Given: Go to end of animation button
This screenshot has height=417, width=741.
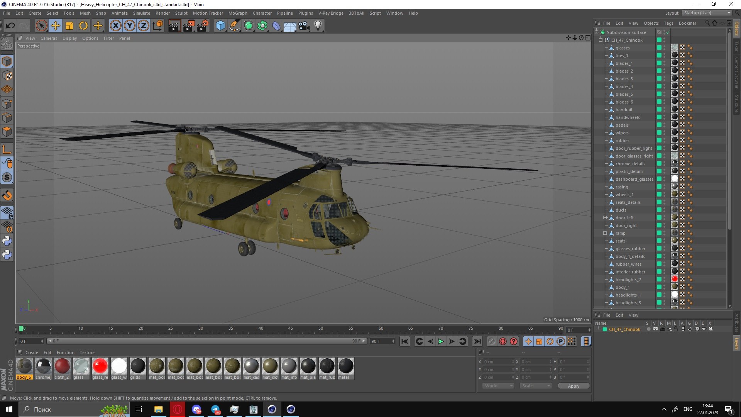Looking at the screenshot, I should coord(477,341).
